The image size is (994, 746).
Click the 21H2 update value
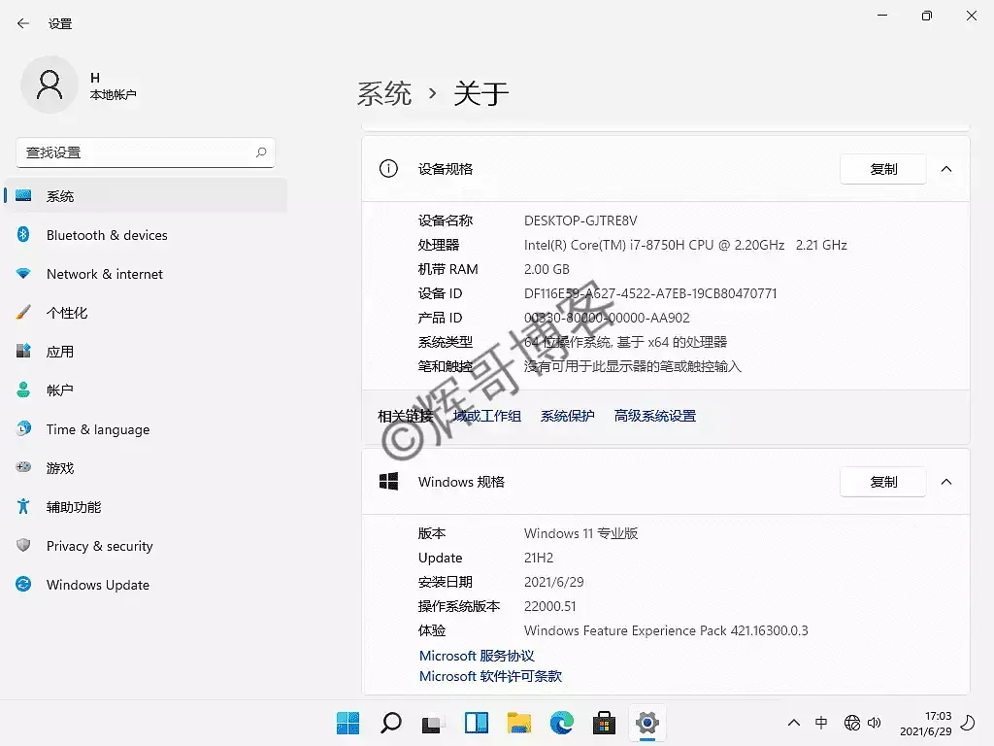539,559
